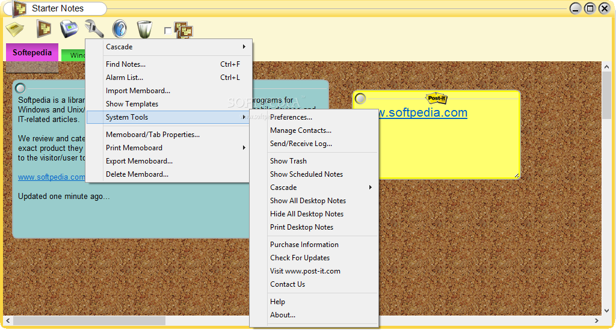Click the Starter Notes title bar icon

pos(20,8)
